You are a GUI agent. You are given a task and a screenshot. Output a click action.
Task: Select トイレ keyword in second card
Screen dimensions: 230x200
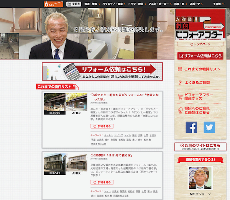107,191
